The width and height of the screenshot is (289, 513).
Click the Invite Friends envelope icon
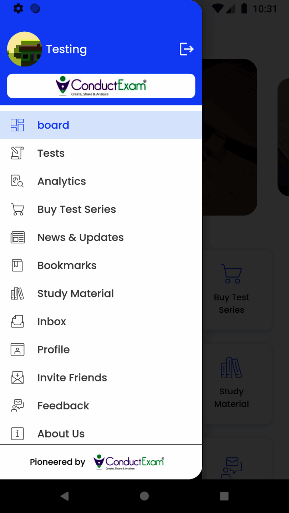[17, 378]
